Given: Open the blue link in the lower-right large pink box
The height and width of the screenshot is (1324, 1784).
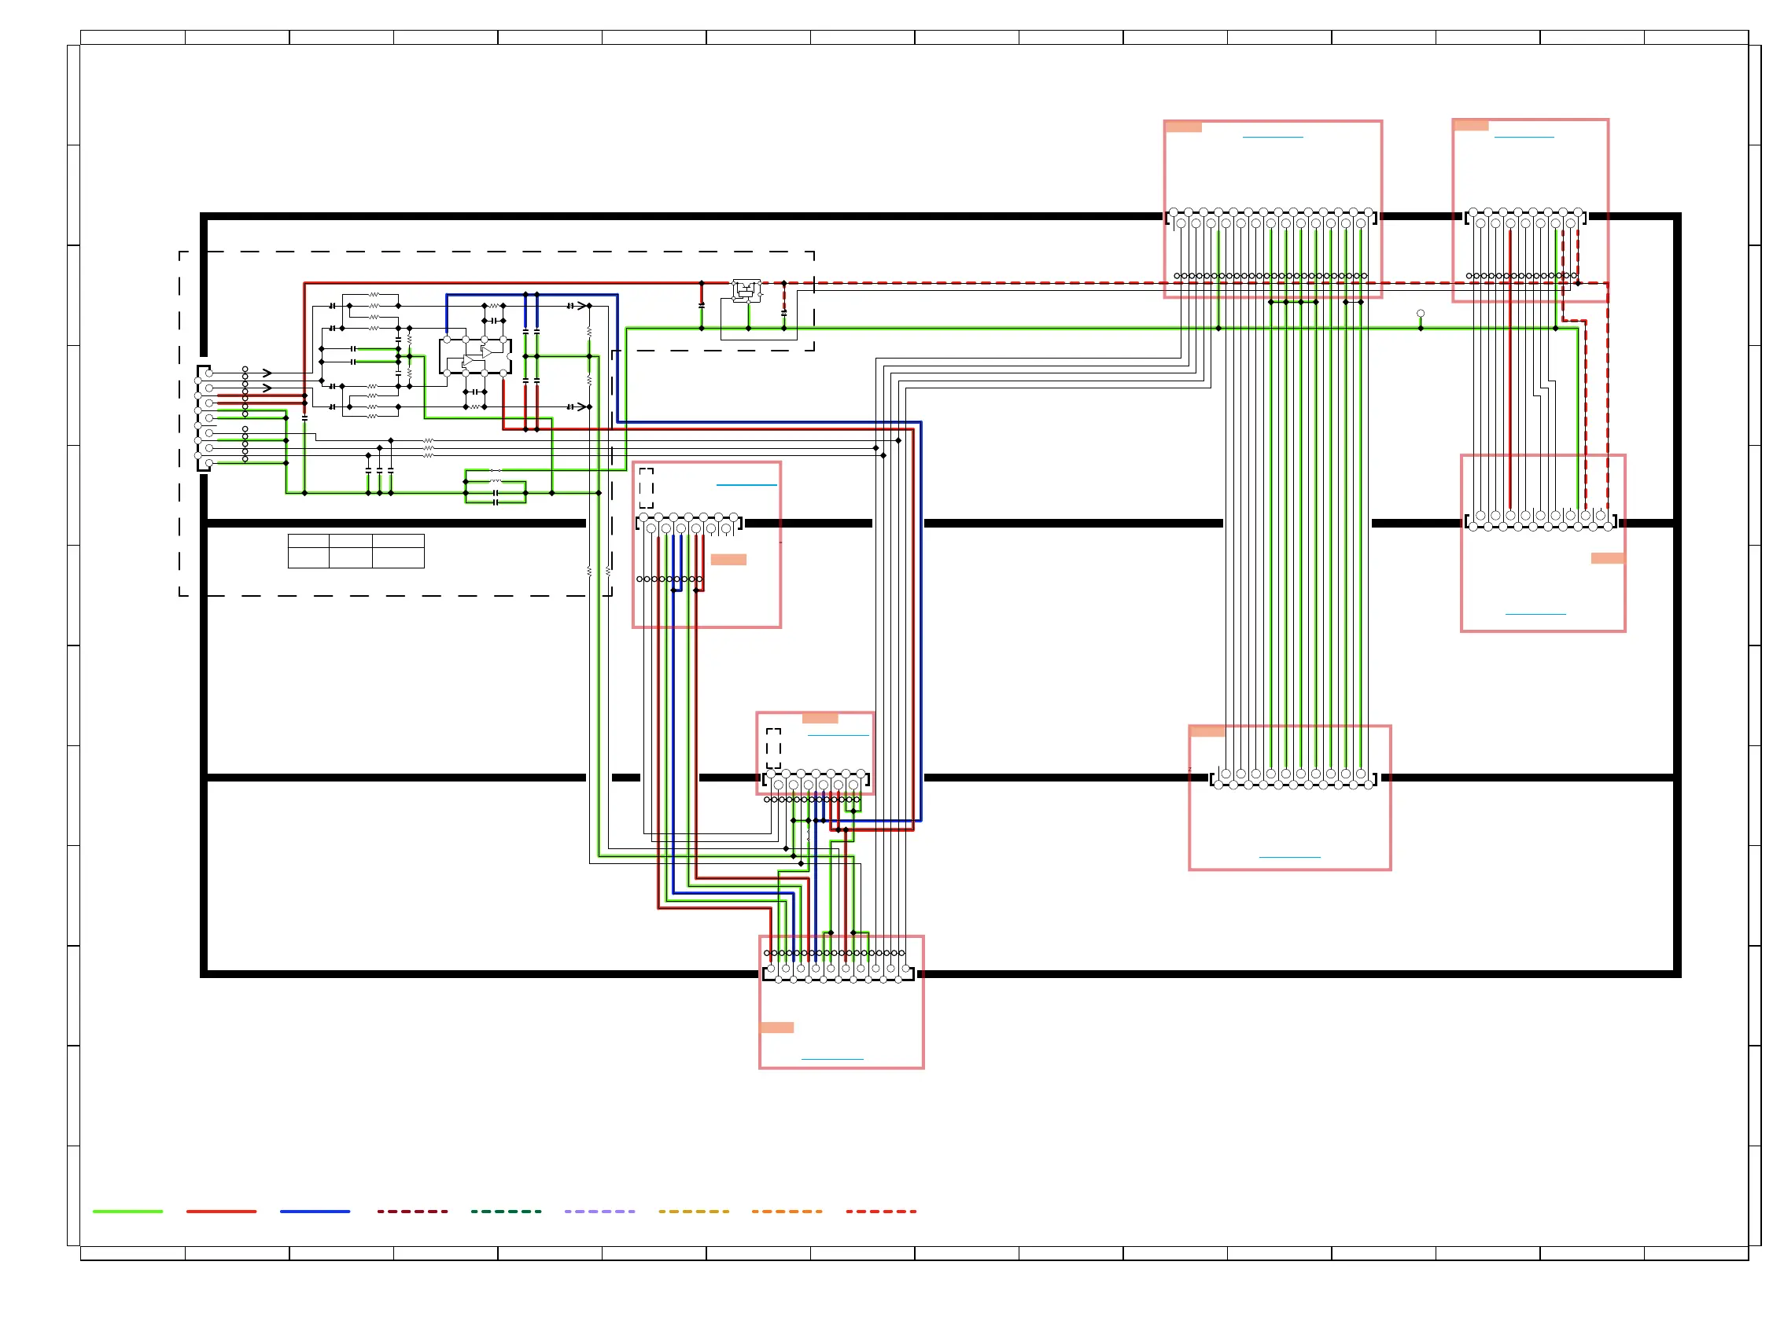Looking at the screenshot, I should [1289, 858].
